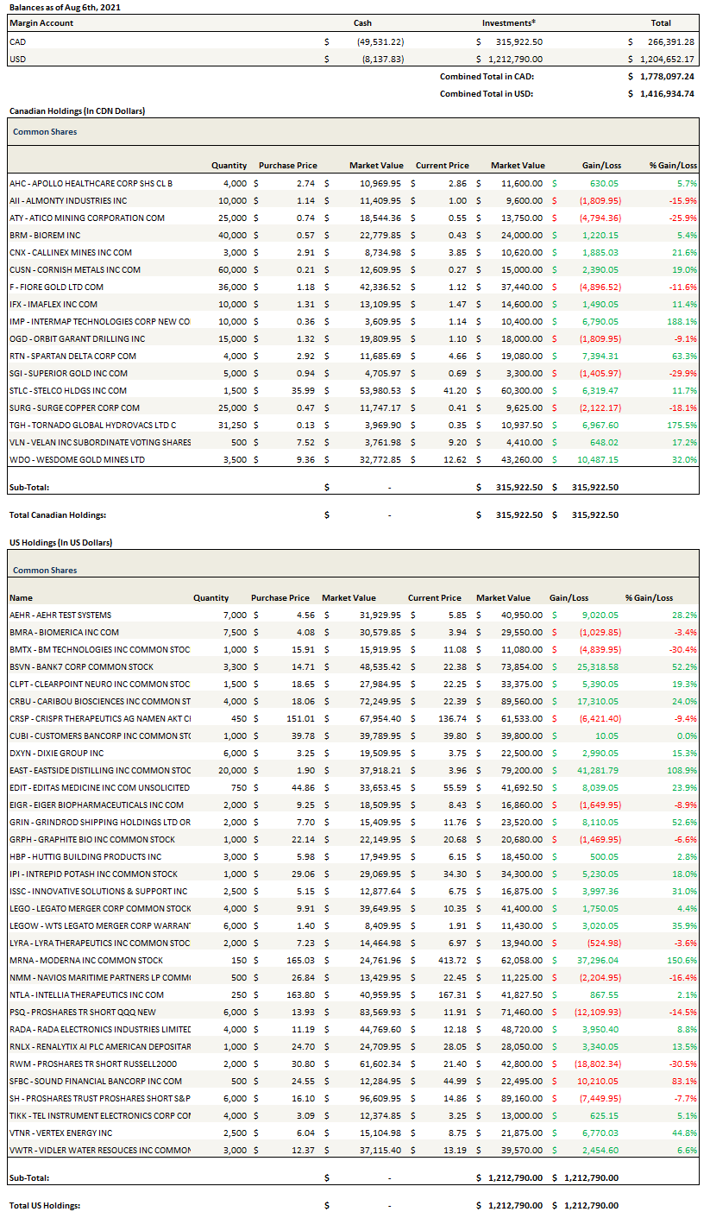The height and width of the screenshot is (1218, 710).
Task: Select the AHC - Apollo Healthcare Corp name cell
Action: [x=91, y=183]
